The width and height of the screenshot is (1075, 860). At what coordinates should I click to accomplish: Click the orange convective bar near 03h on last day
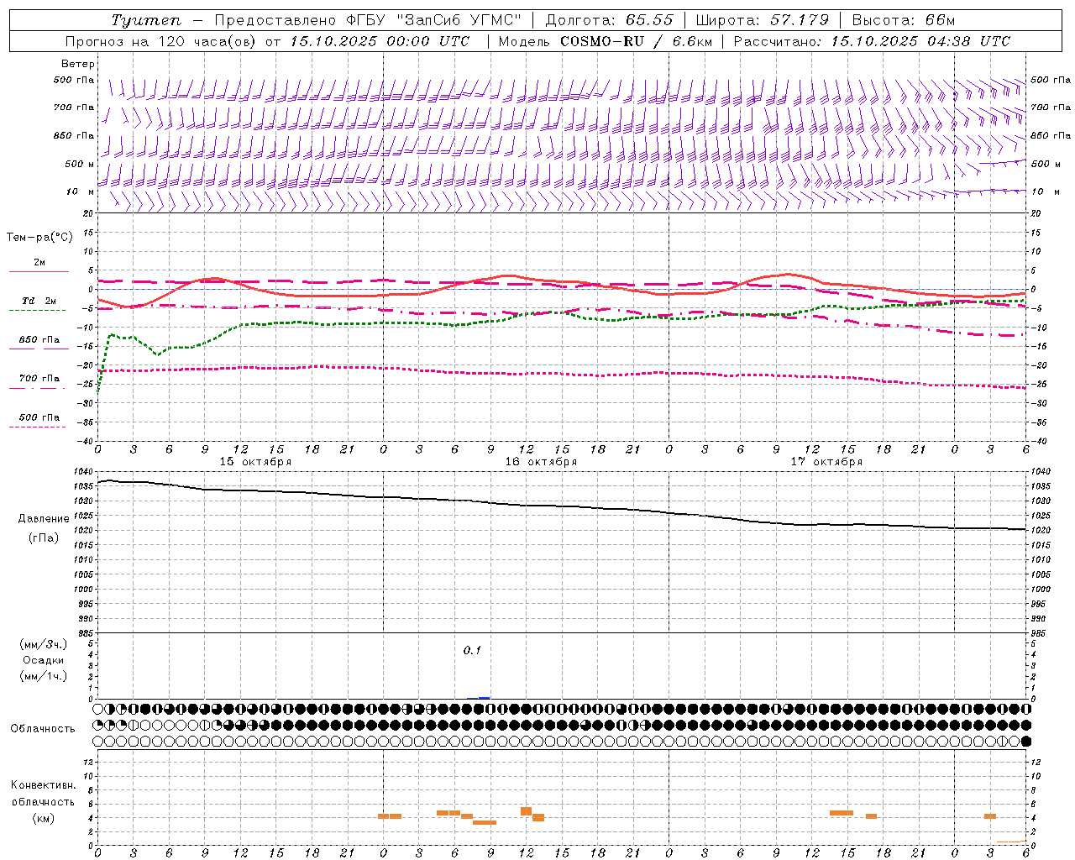[990, 816]
